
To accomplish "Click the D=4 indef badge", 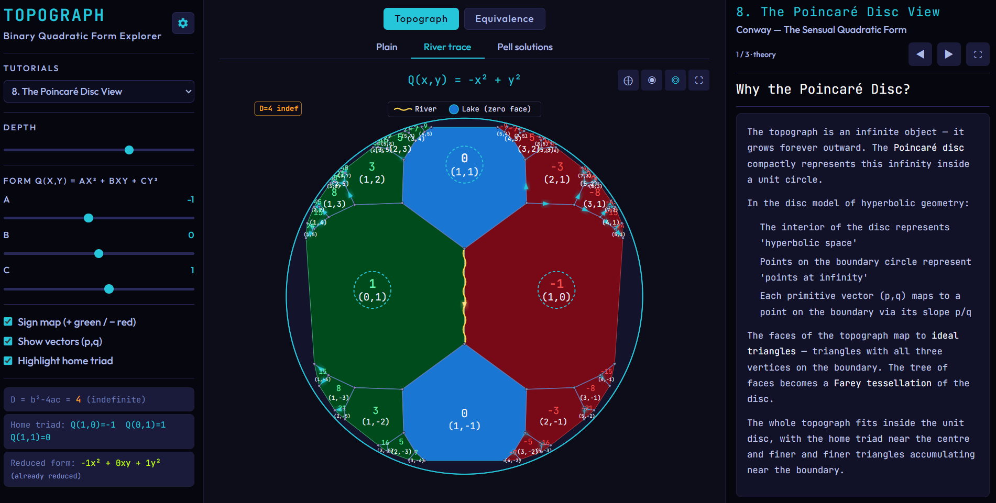I will coord(278,108).
